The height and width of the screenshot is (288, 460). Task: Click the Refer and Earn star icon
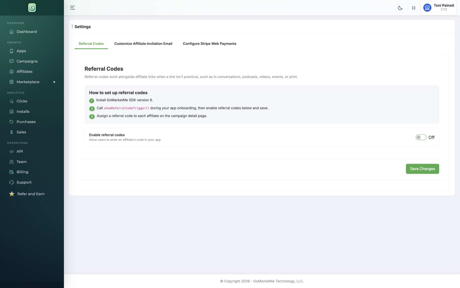(x=12, y=194)
